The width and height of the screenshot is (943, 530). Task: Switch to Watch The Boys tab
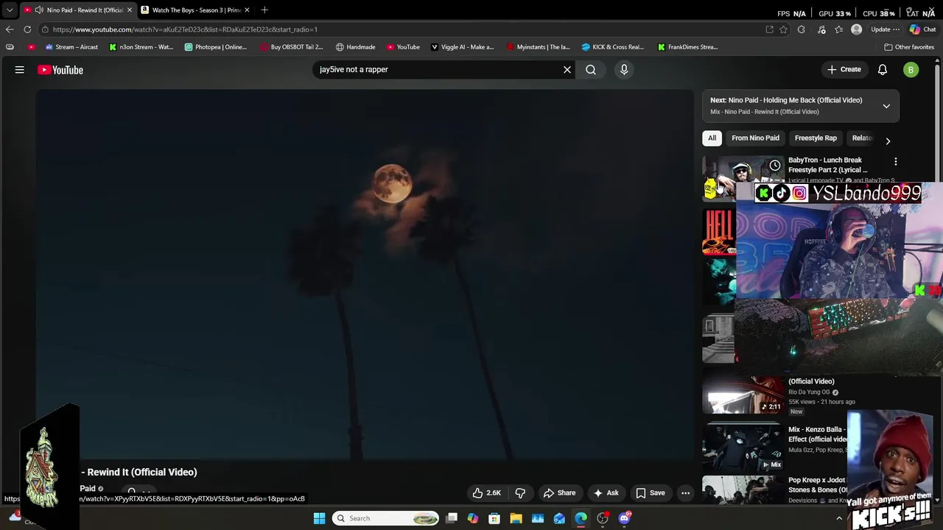click(x=195, y=10)
